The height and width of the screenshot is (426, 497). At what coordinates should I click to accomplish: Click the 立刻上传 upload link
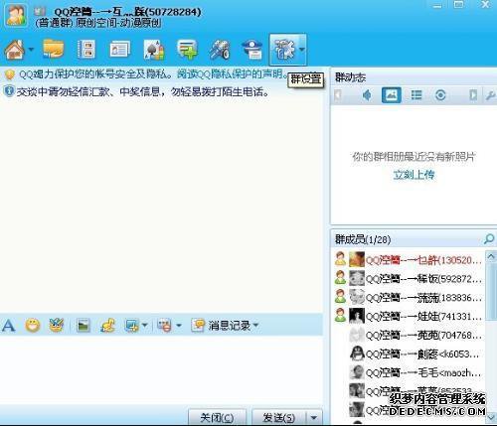[x=414, y=175]
